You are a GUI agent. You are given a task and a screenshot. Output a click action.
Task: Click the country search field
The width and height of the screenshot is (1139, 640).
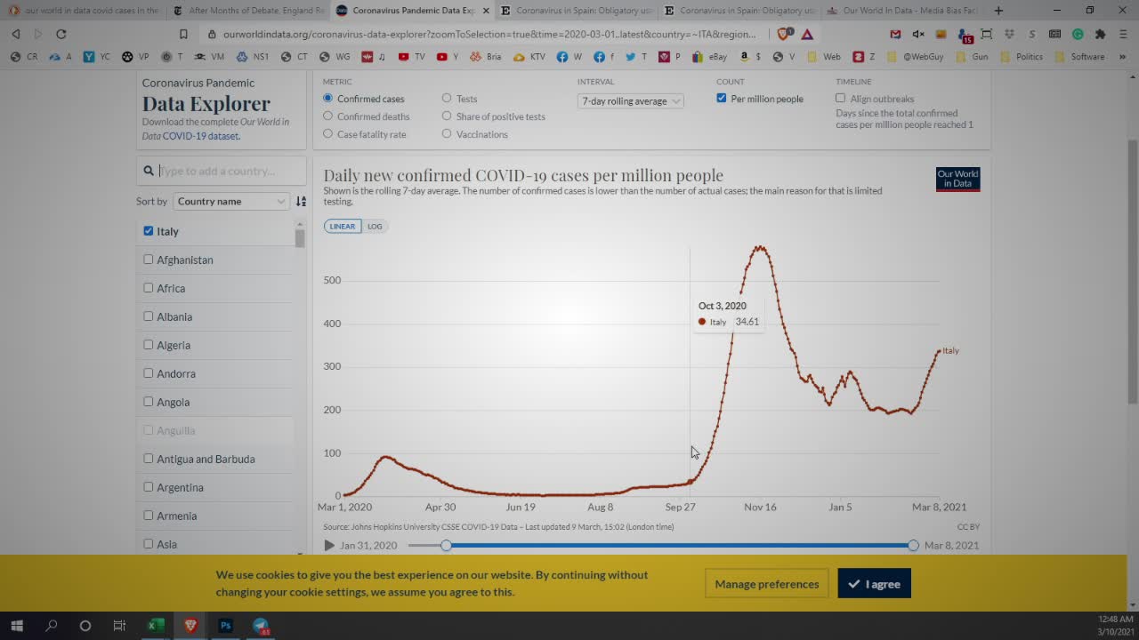(222, 171)
